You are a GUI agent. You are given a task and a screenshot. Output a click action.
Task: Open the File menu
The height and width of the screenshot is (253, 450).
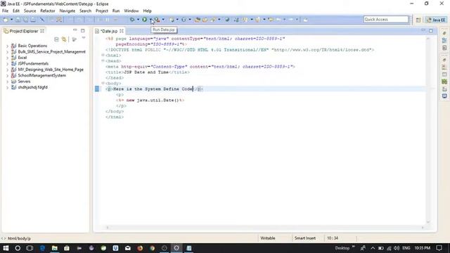coord(5,11)
